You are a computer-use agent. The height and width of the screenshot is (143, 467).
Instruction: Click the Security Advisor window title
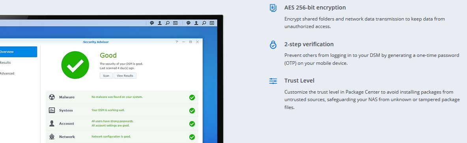[96, 42]
